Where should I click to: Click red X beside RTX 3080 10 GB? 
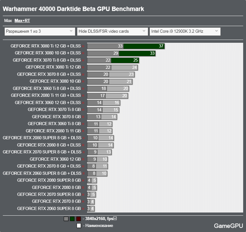(83, 82)
